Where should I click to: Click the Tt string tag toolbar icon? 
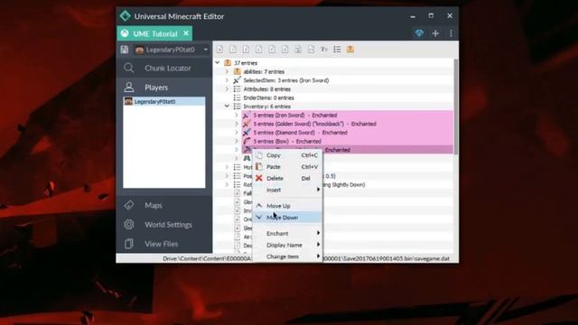coord(323,50)
